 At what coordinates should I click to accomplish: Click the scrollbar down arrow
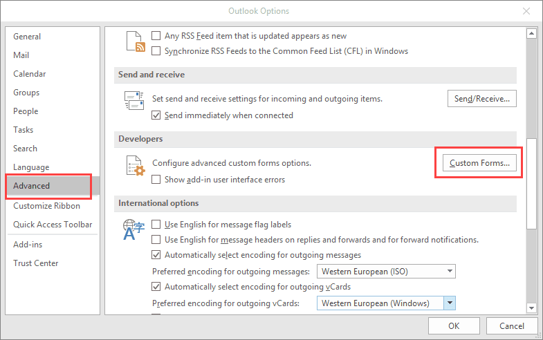pos(531,308)
